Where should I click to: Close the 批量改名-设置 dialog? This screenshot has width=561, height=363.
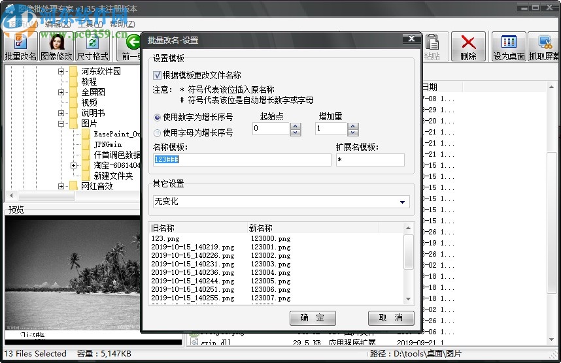click(411, 39)
